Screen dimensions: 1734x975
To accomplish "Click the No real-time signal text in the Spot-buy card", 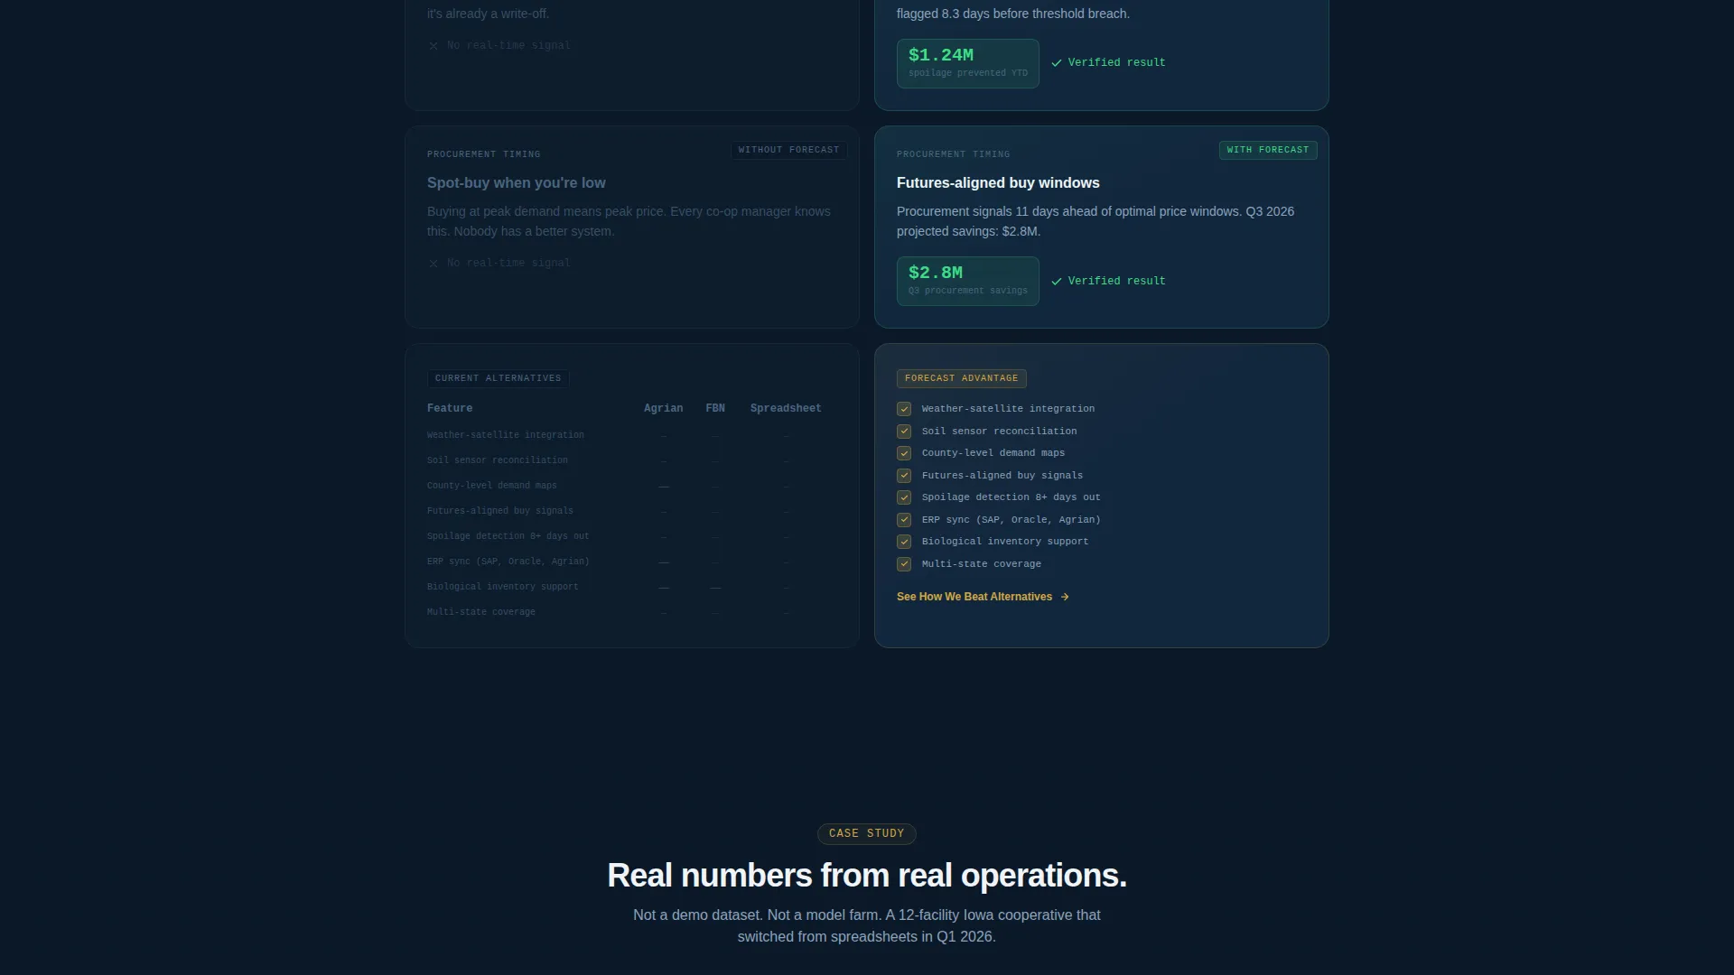I will tap(508, 264).
